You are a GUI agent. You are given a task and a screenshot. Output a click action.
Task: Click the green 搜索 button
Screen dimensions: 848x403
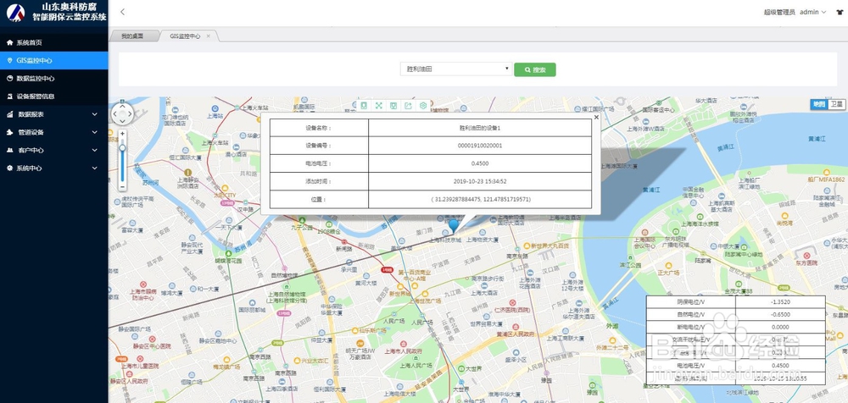point(535,69)
